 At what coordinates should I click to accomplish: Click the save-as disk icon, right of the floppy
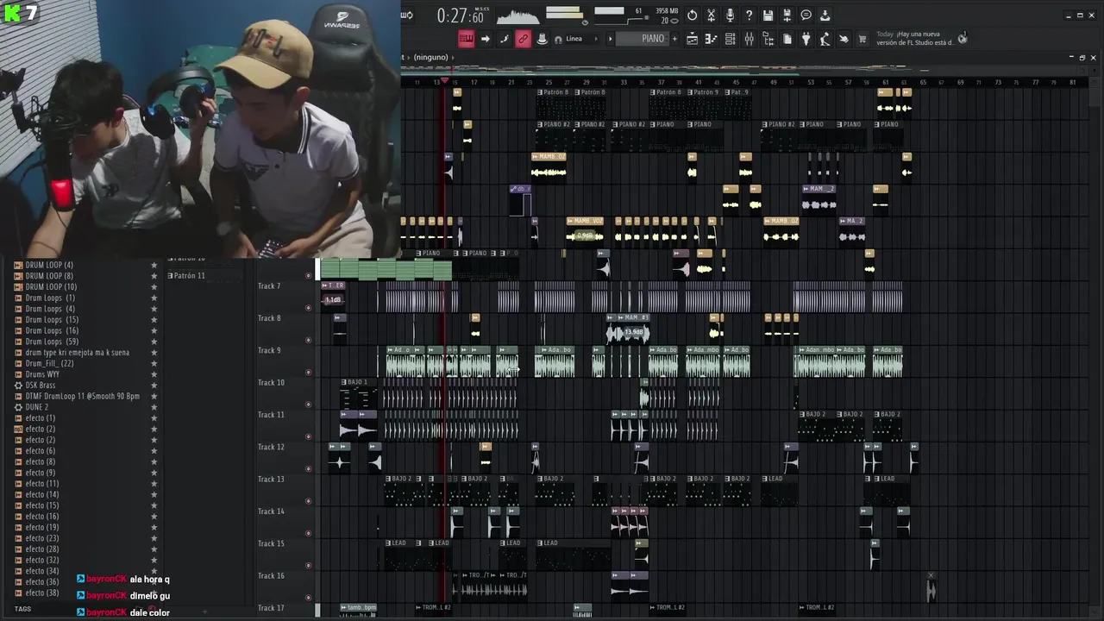pos(787,16)
